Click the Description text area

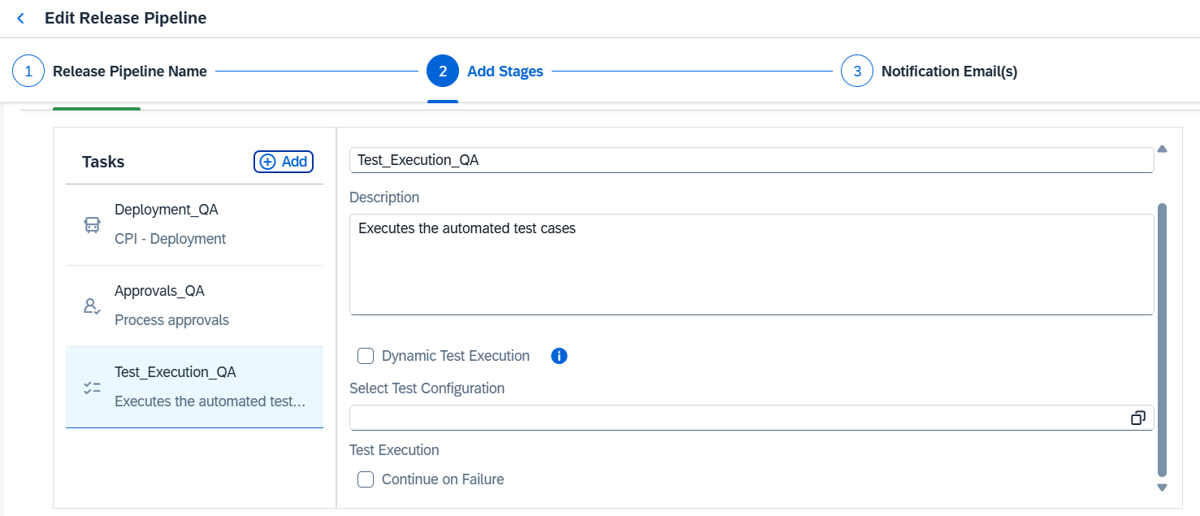pyautogui.click(x=752, y=264)
